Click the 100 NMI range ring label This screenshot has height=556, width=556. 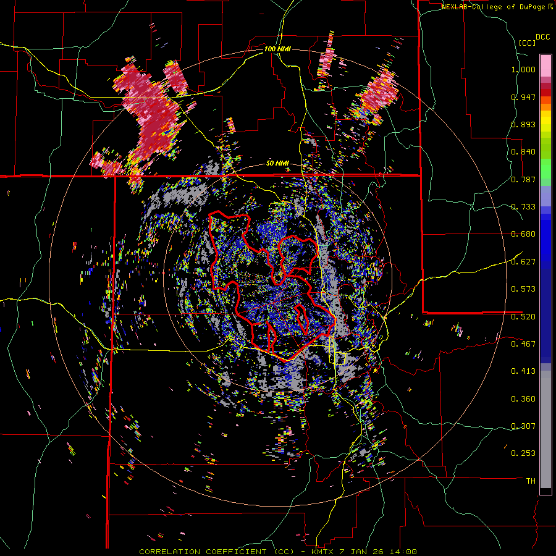[277, 49]
